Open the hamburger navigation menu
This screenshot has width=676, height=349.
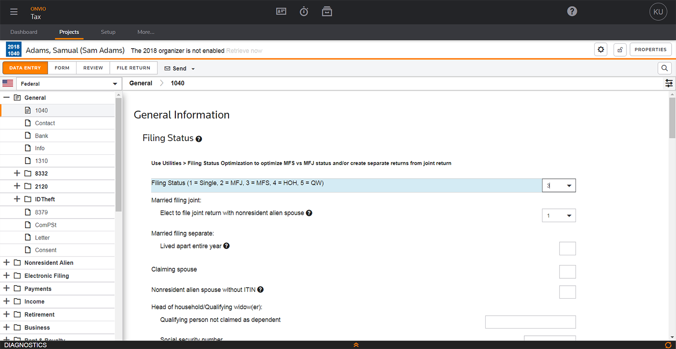(14, 12)
